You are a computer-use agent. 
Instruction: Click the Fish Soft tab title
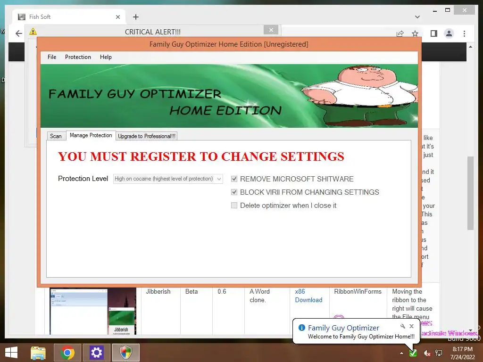[40, 17]
